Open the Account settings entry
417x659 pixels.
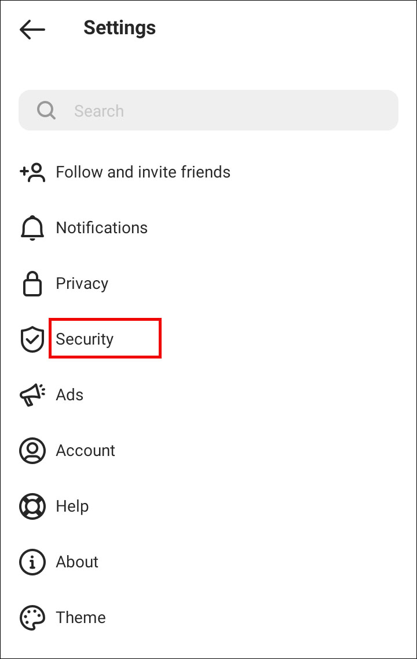pos(86,451)
